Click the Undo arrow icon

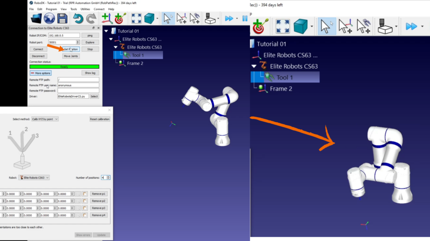coord(78,18)
